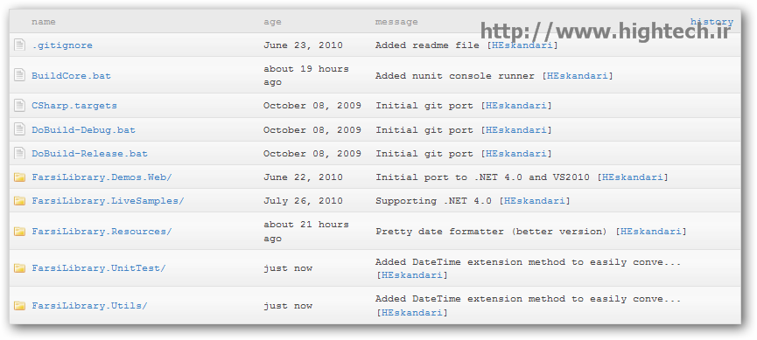Click 'October 08, 2009' on DoBuild-Release.bat row
Image resolution: width=757 pixels, height=340 pixels.
click(312, 154)
